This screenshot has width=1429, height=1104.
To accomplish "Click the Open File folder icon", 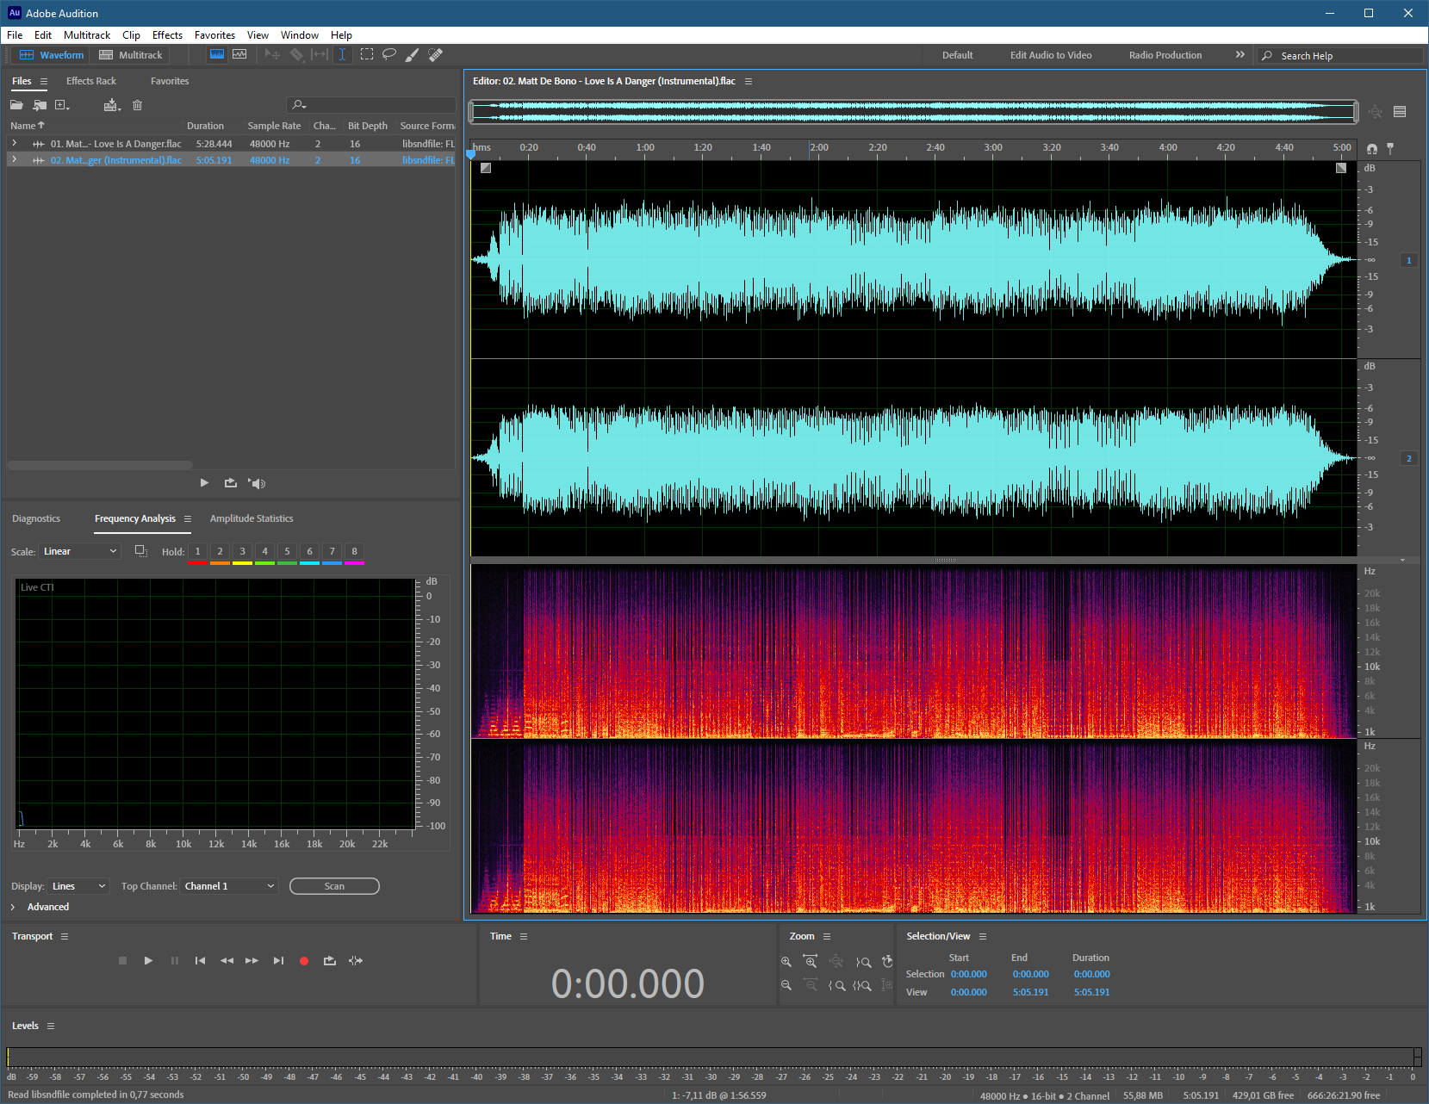I will (16, 105).
